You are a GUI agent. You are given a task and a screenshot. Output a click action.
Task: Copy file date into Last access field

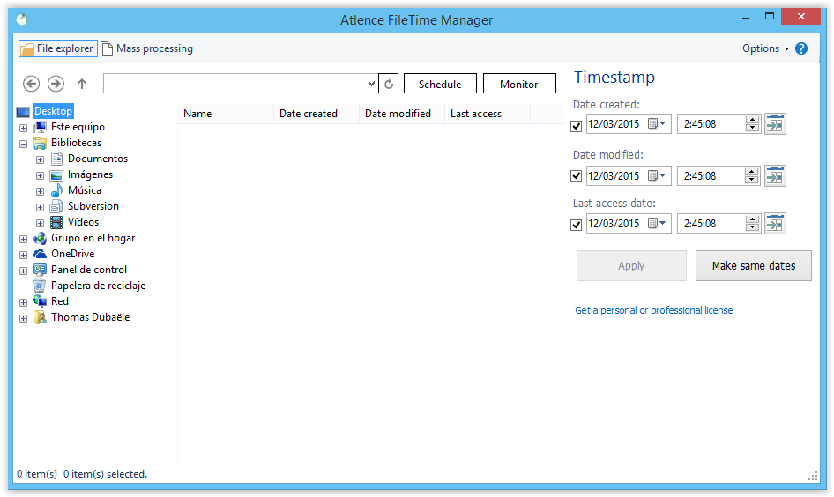775,224
